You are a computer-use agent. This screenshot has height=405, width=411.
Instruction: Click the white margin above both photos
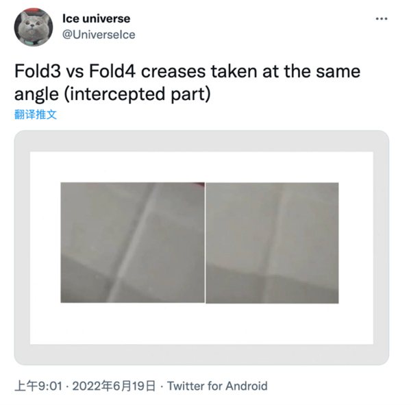click(201, 167)
